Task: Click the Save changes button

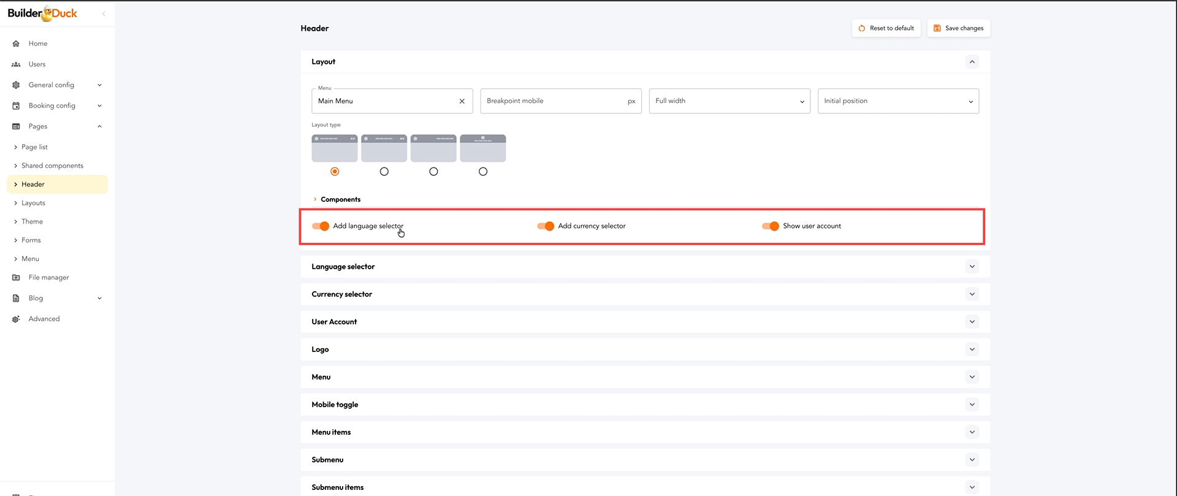Action: pyautogui.click(x=958, y=28)
